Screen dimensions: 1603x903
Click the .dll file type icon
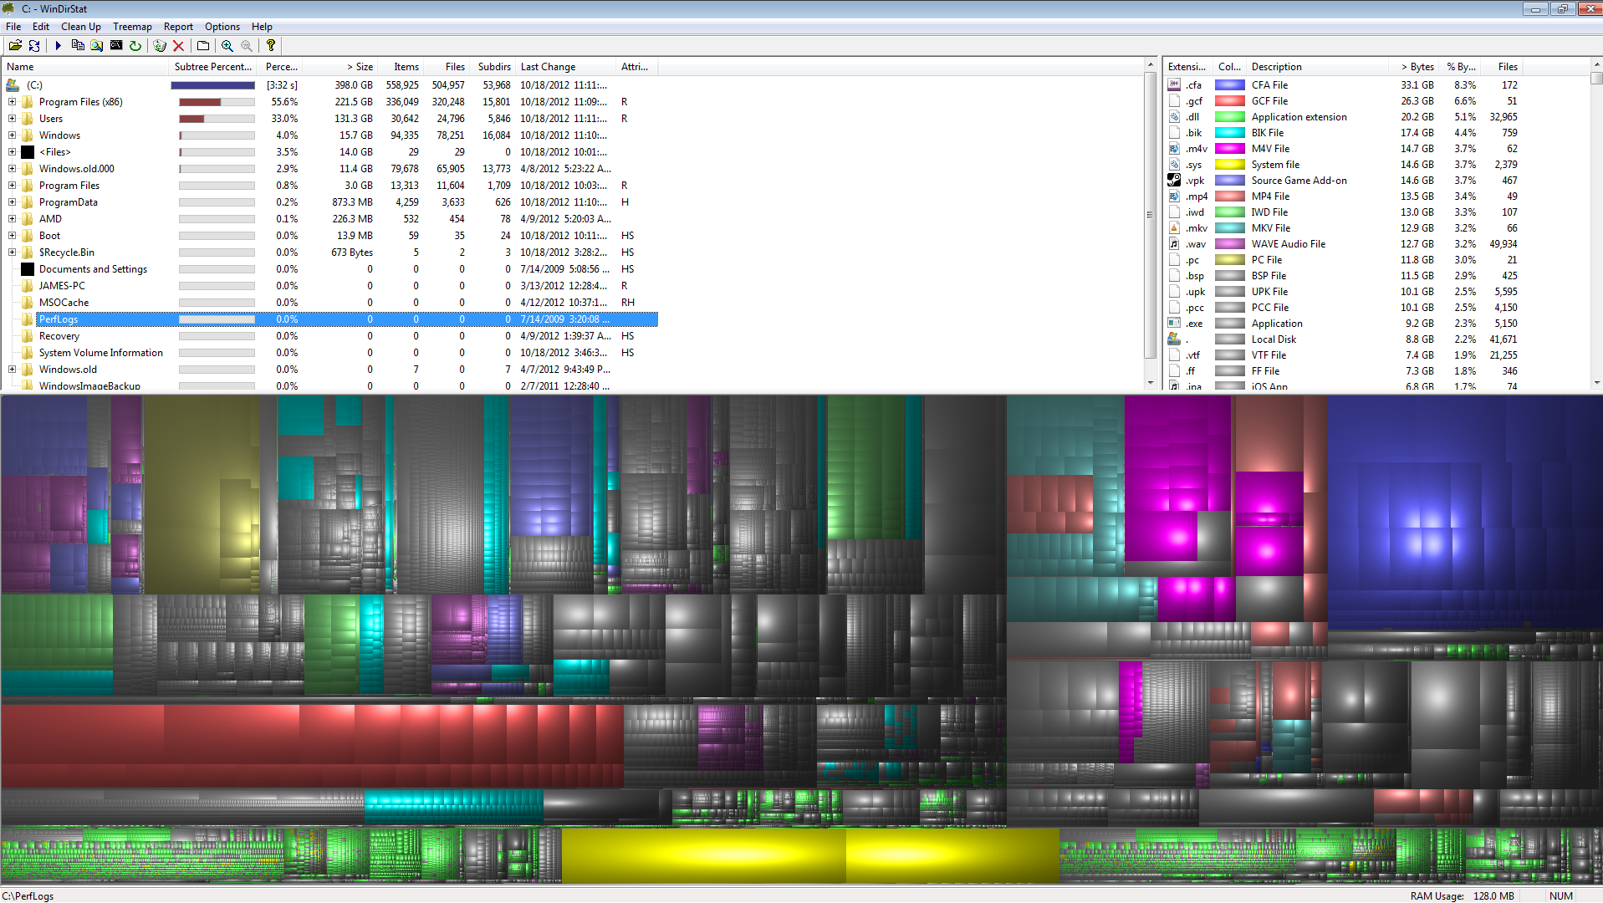pos(1174,117)
